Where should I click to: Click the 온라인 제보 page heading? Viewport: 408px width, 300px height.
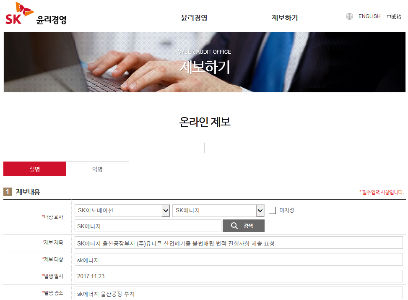click(205, 122)
